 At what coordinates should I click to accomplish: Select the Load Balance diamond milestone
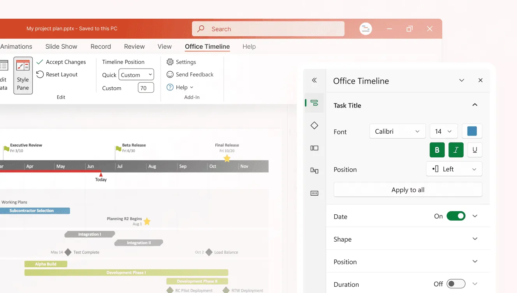click(x=209, y=252)
